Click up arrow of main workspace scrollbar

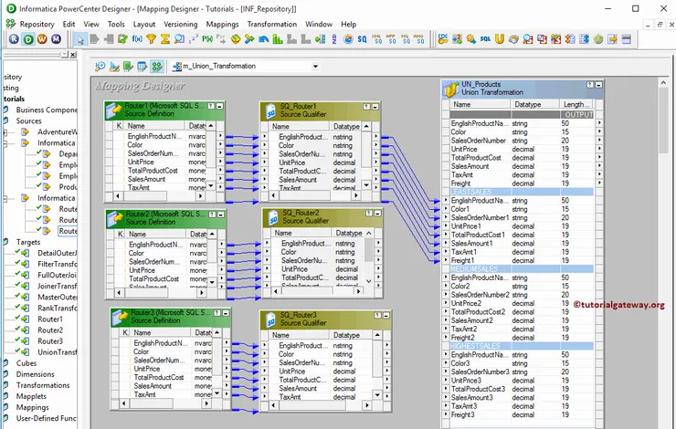pyautogui.click(x=663, y=83)
